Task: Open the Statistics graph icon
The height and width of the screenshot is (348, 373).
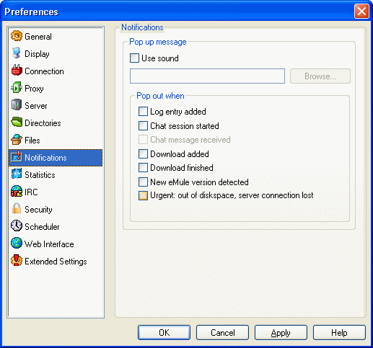Action: click(17, 174)
